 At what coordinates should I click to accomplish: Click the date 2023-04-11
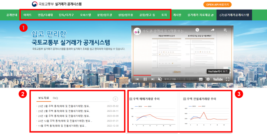point(113,111)
